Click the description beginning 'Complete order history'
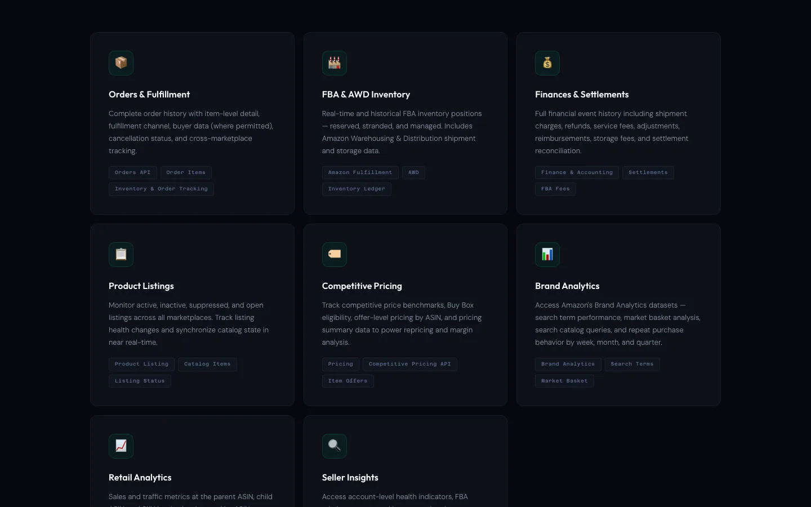This screenshot has height=507, width=811. click(x=191, y=132)
